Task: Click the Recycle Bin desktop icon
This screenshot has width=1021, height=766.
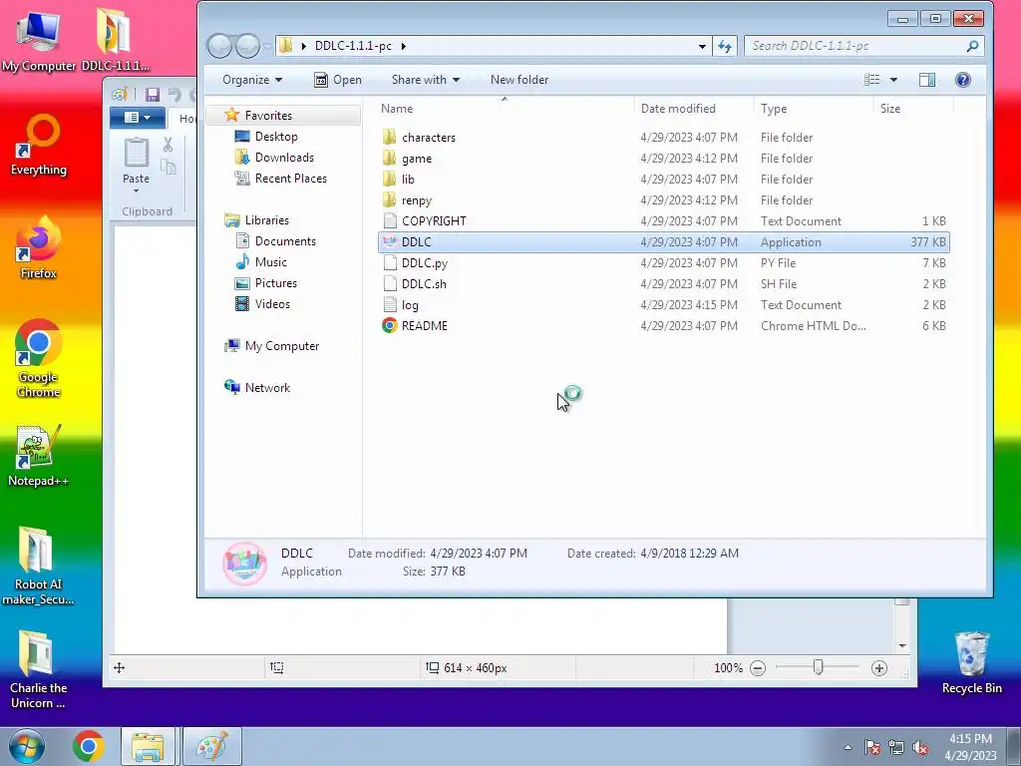Action: coord(971,662)
